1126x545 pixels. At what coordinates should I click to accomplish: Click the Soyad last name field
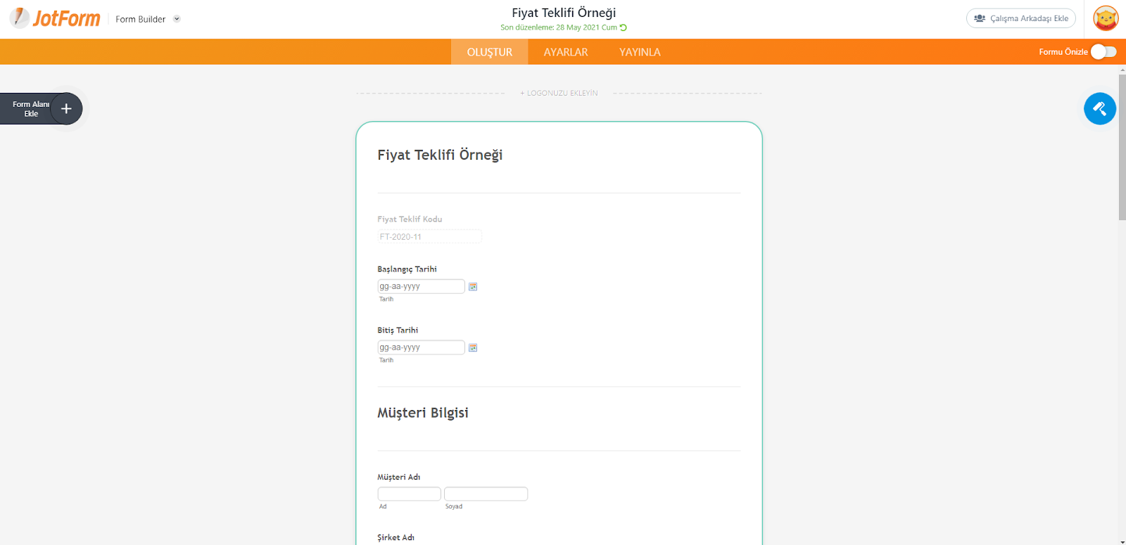click(x=486, y=494)
